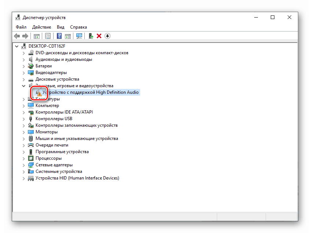Select the highlighted High Definition Audio device
Image resolution: width=310 pixels, height=233 pixels.
click(x=91, y=92)
